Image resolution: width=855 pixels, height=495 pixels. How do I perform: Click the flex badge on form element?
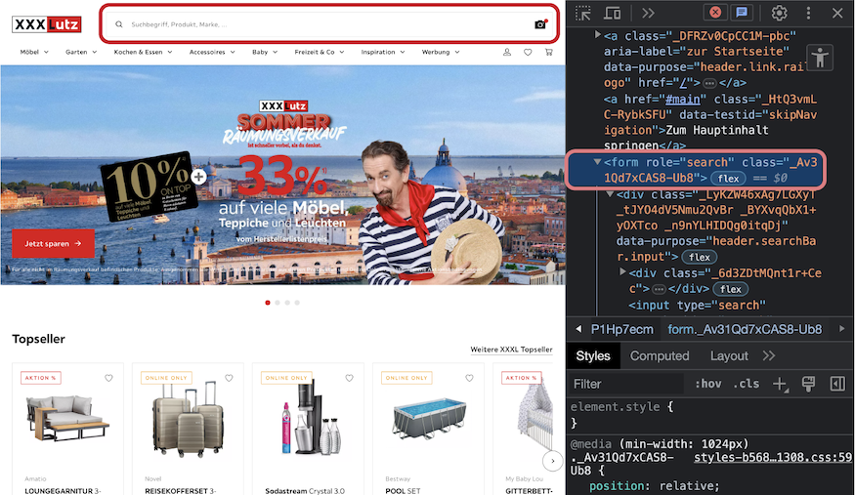tap(729, 179)
